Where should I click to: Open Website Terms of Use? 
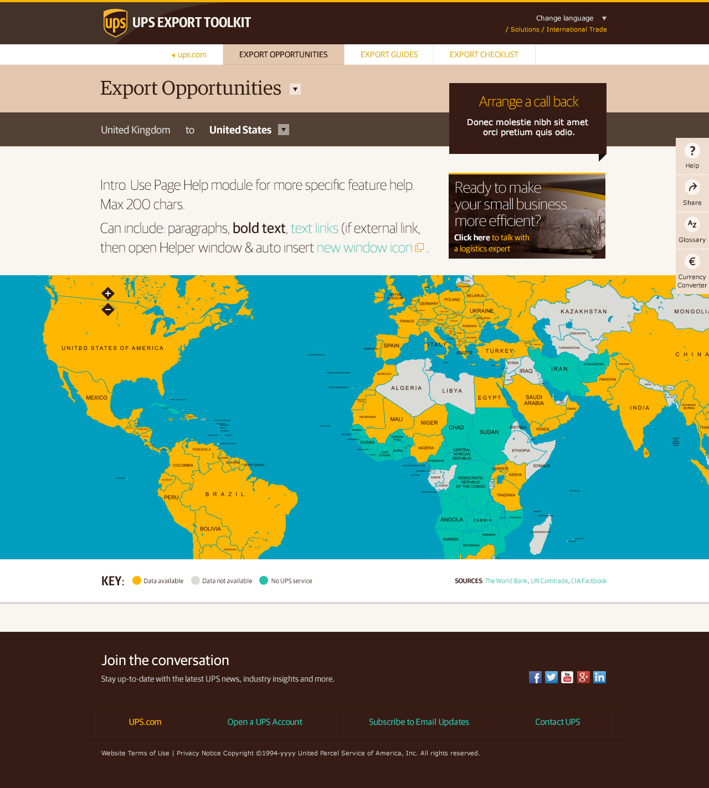(135, 753)
